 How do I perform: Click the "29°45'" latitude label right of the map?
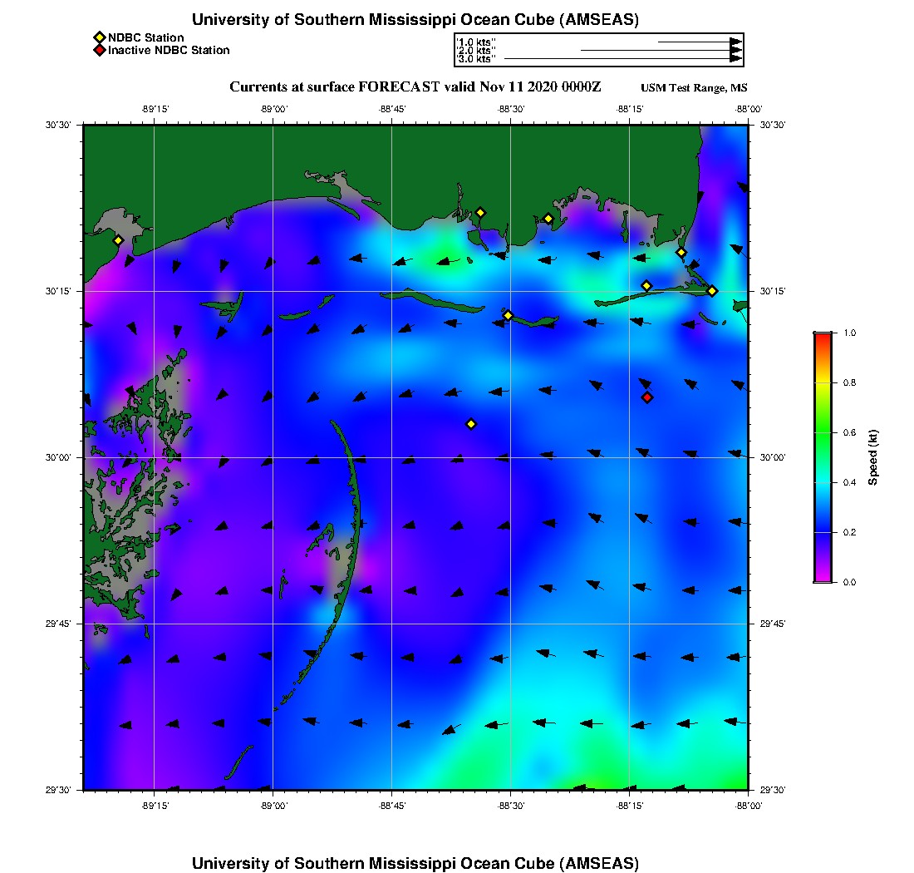[x=773, y=624]
